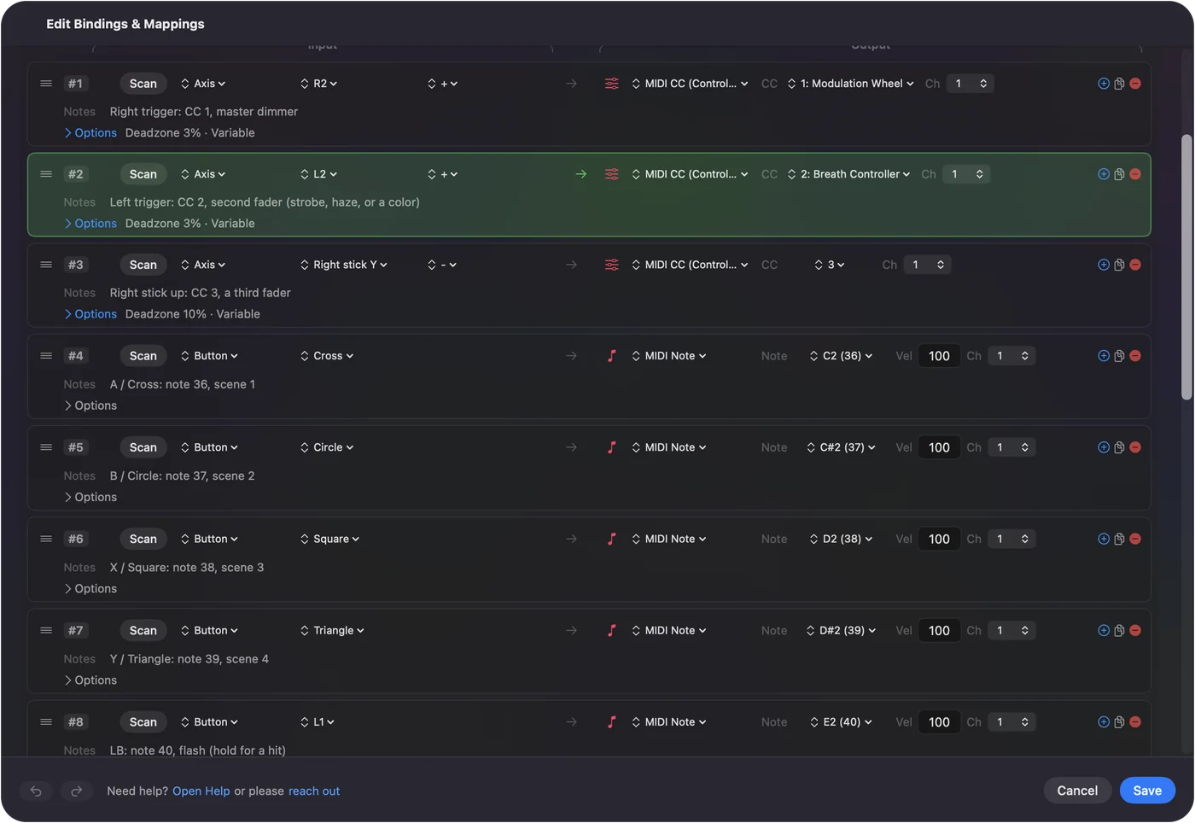This screenshot has width=1195, height=823.
Task: Cancel editing the bindings
Action: (x=1077, y=791)
